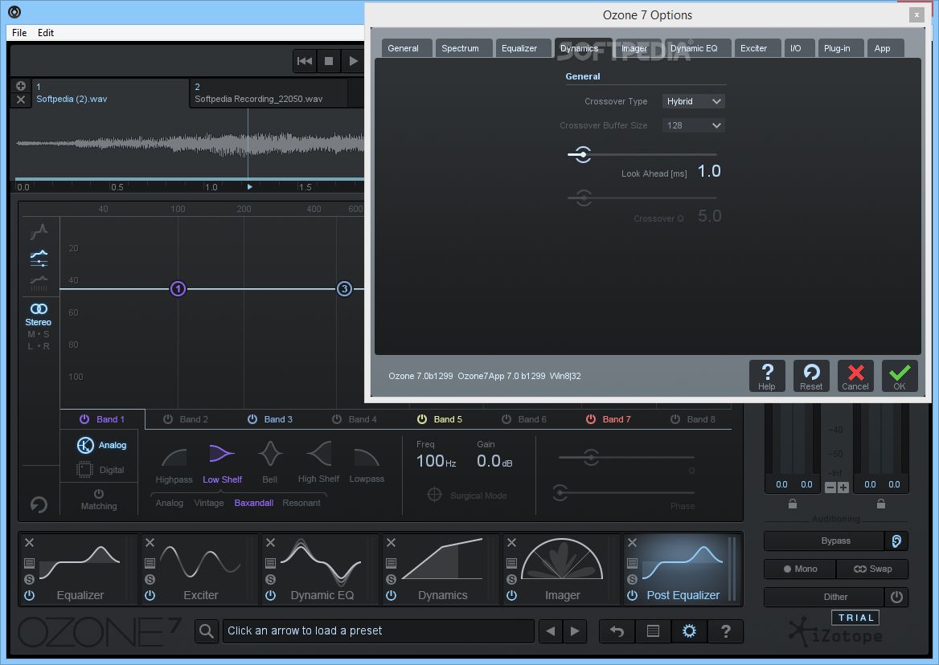
Task: Open presets list for the Exciter module
Action: click(x=150, y=563)
